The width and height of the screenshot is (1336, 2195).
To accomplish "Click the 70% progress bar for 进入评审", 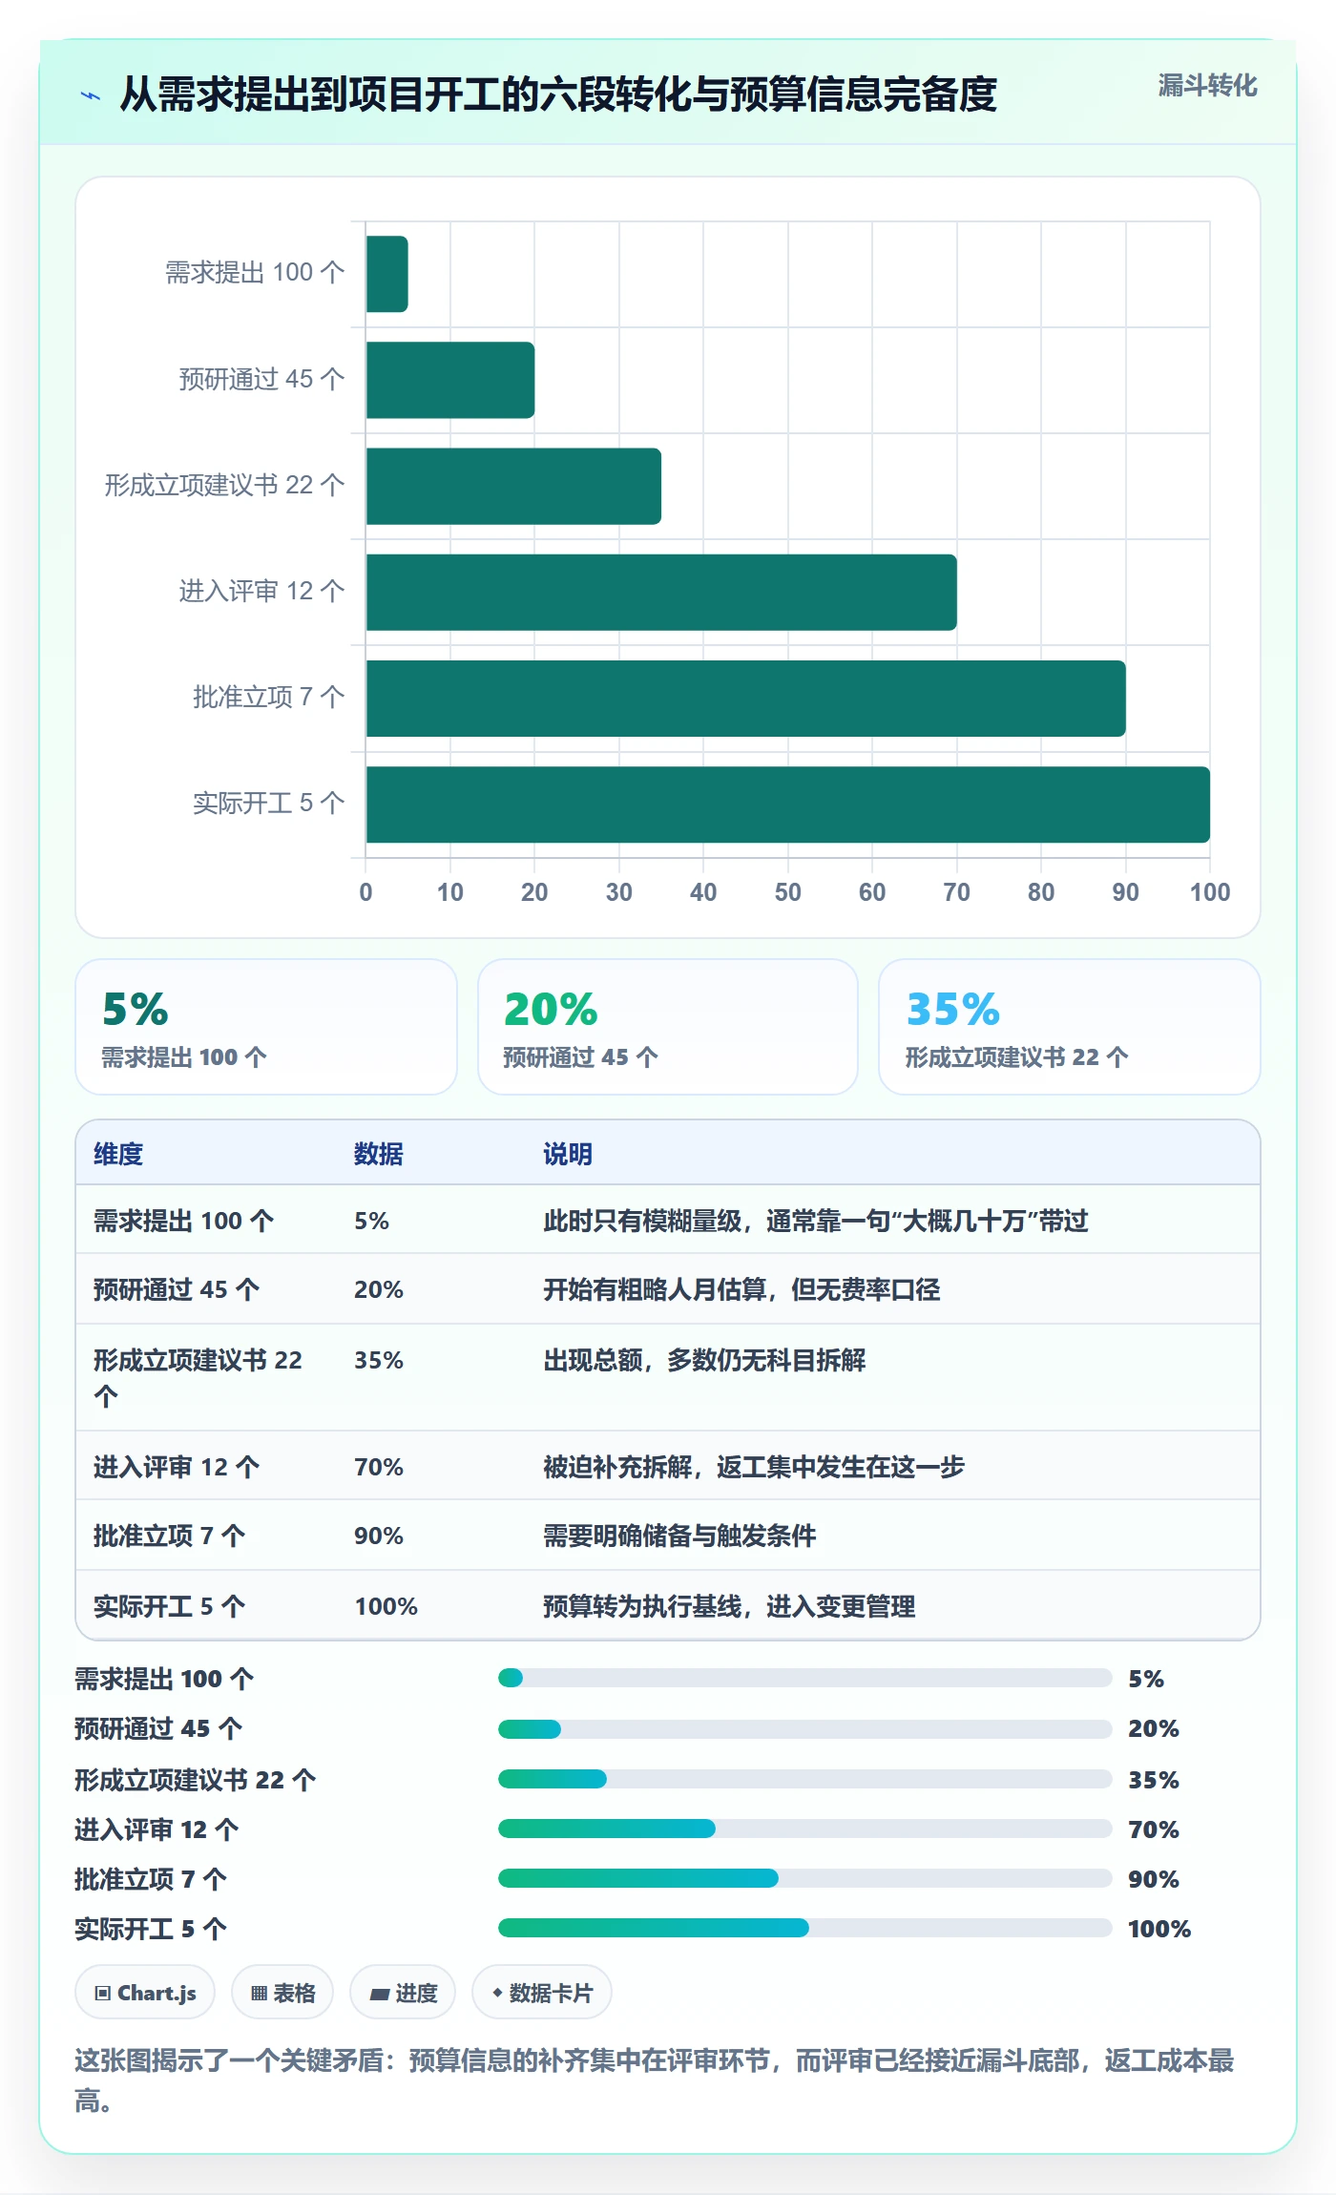I will click(x=804, y=1829).
